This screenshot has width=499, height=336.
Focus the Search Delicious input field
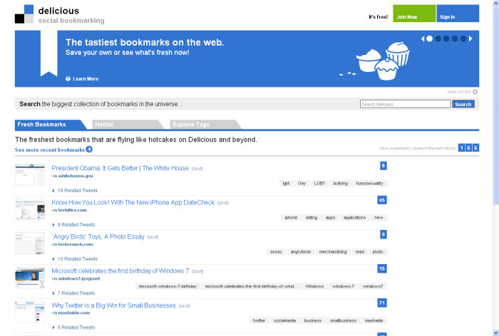pos(405,104)
